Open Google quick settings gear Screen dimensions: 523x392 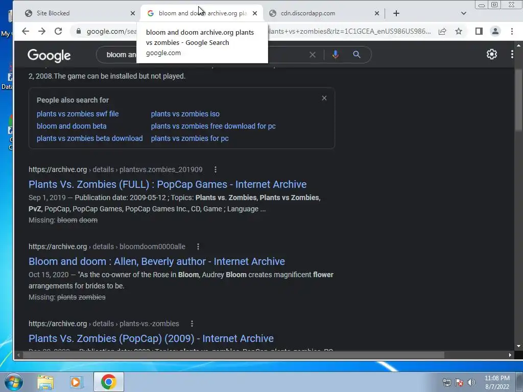pos(492,54)
